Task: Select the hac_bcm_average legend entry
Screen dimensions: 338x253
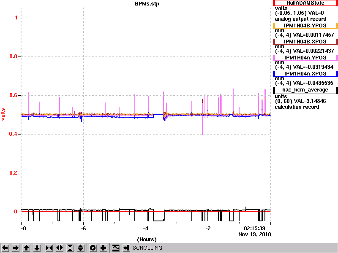Action: click(305, 90)
